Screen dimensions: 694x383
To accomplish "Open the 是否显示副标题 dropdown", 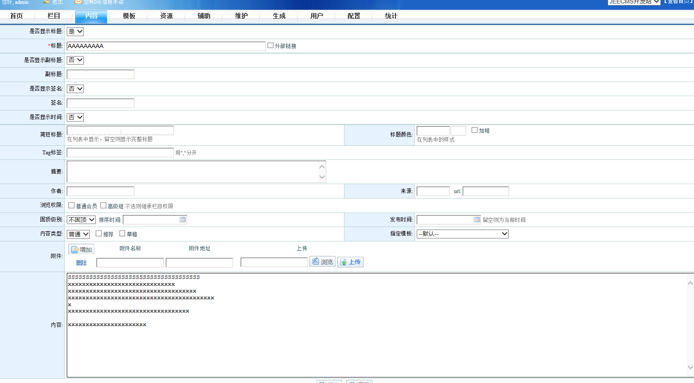I will click(75, 60).
